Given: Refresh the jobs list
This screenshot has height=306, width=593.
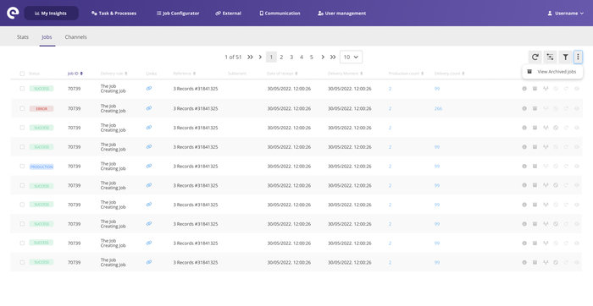Looking at the screenshot, I should (535, 57).
